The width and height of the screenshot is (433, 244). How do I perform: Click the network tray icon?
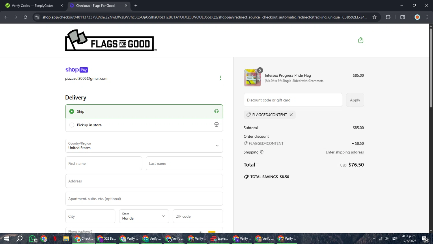(380, 239)
